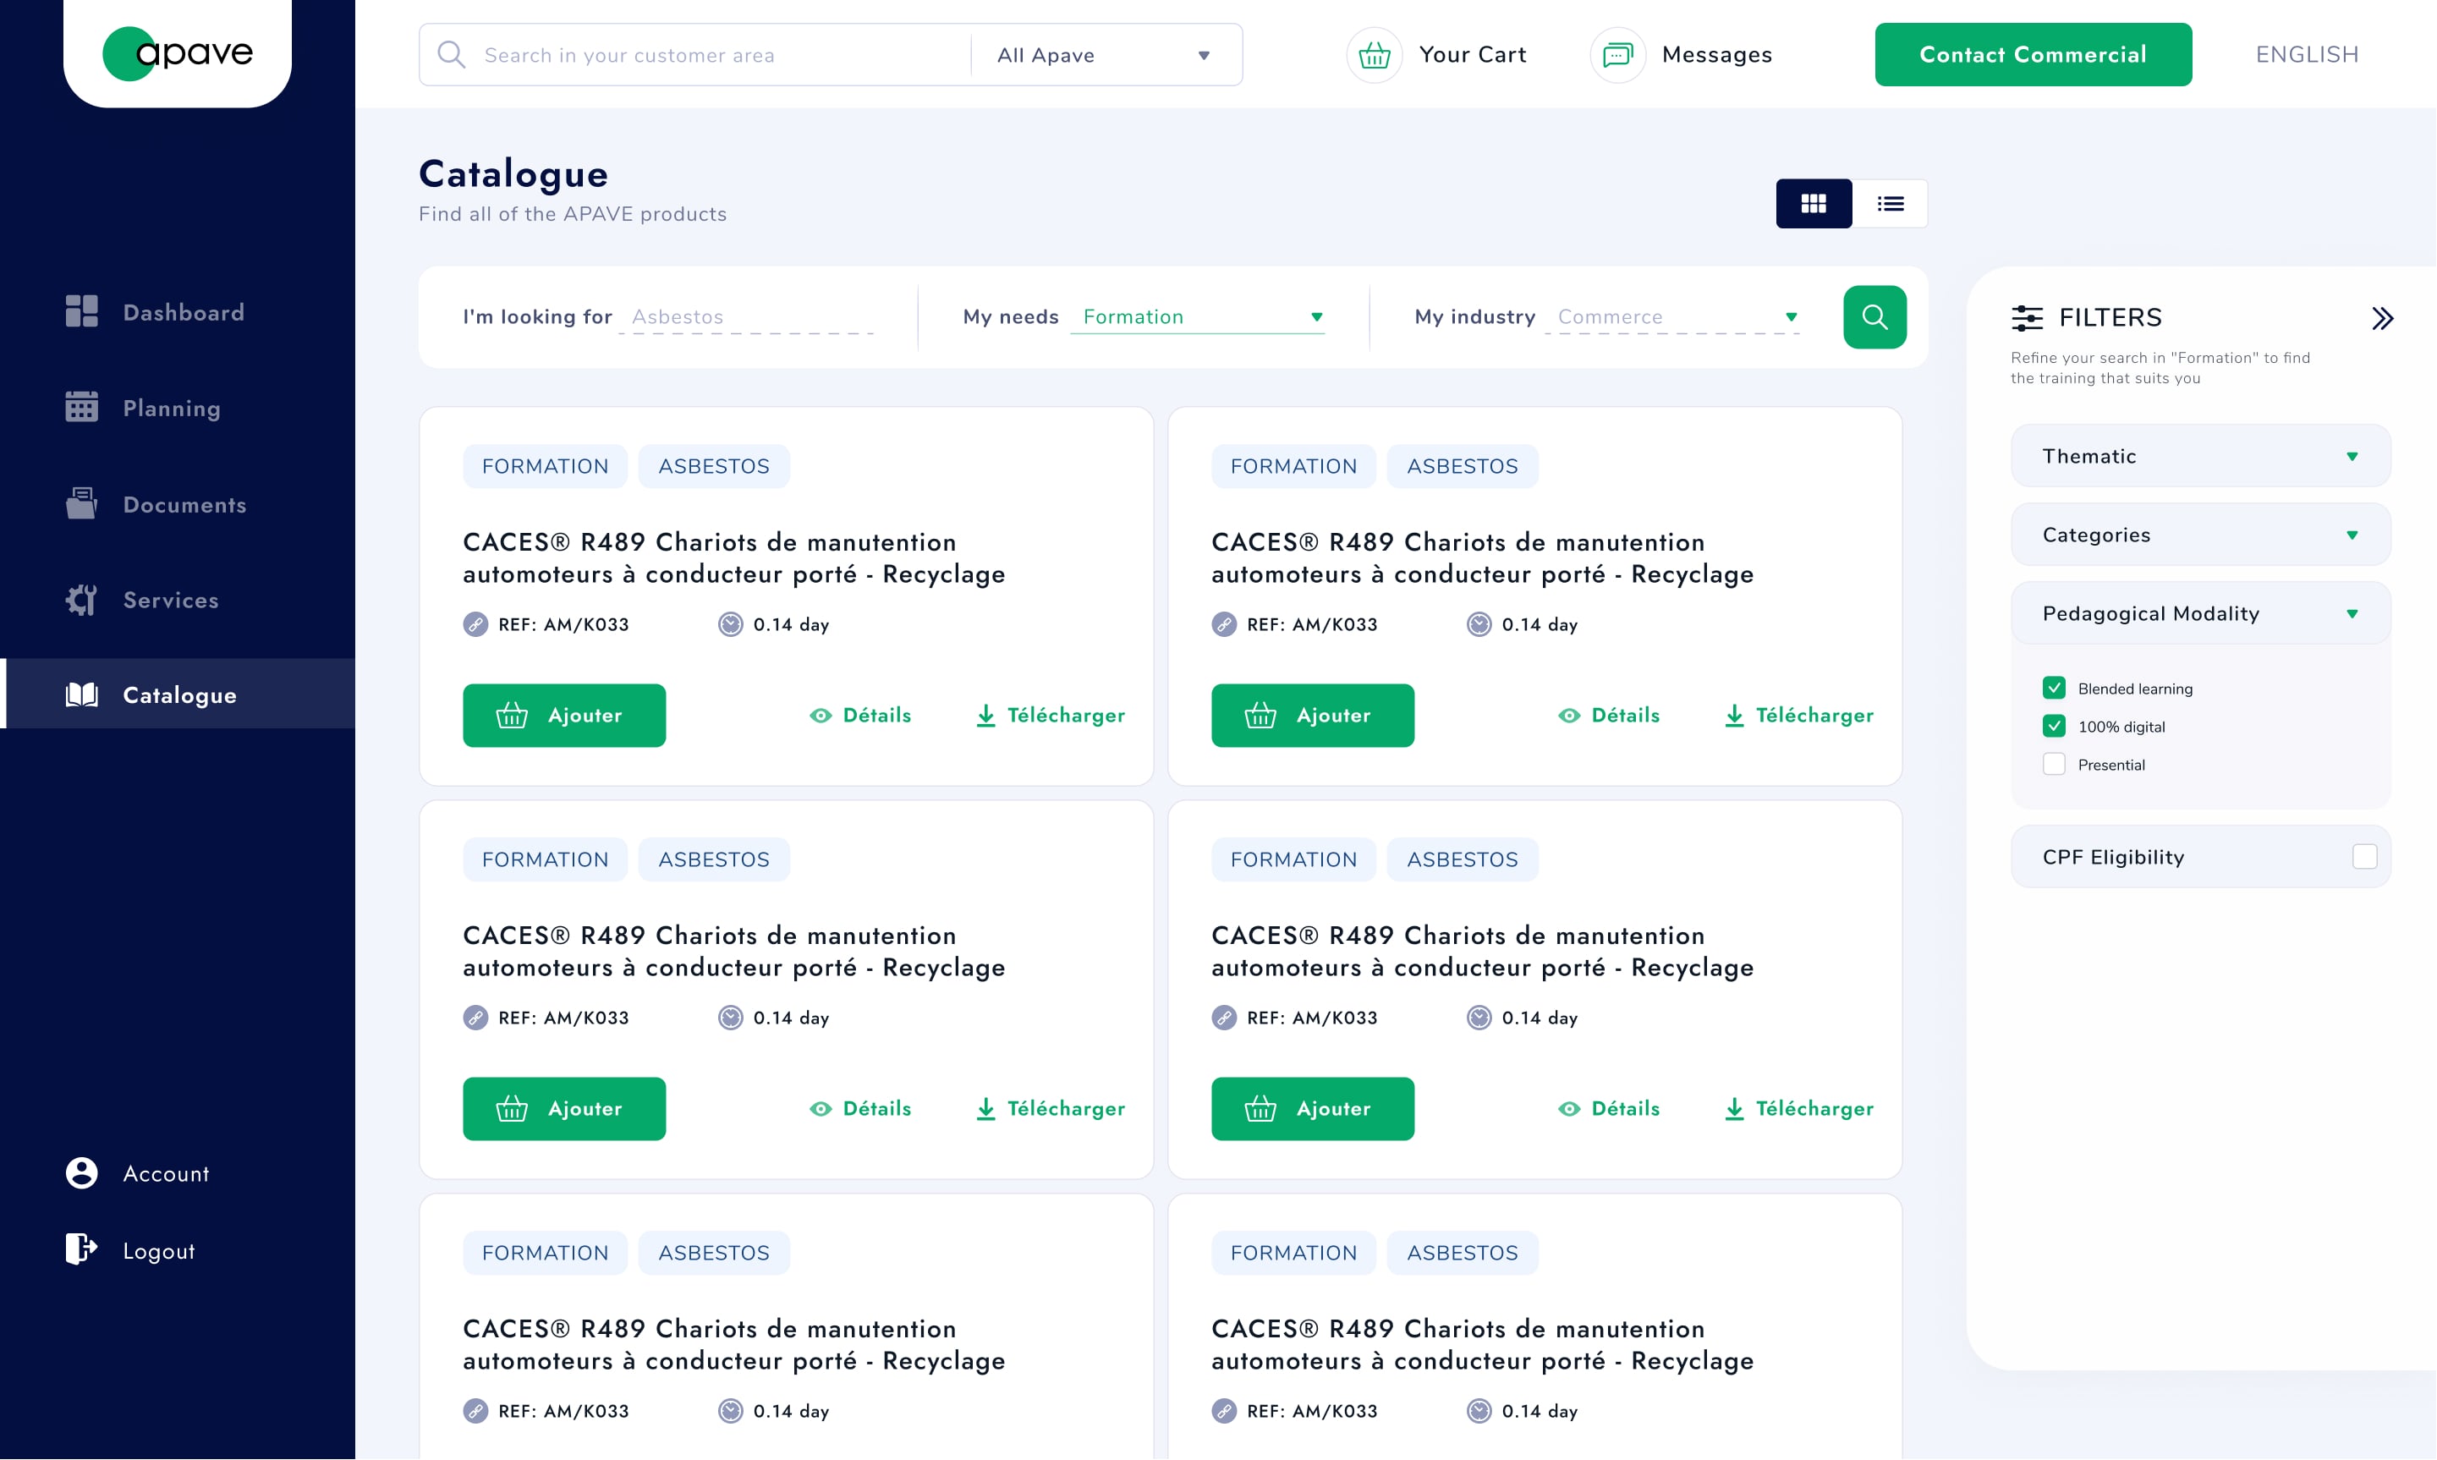This screenshot has width=2437, height=1460.
Task: Click the Documents sidebar icon
Action: (x=82, y=502)
